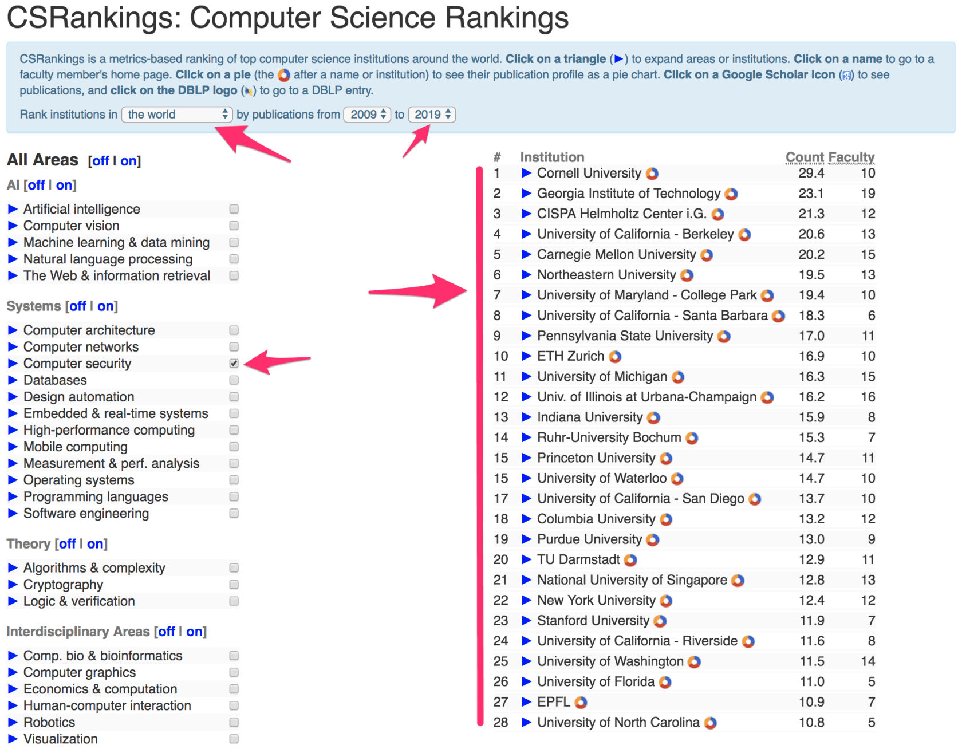The image size is (962, 749).
Task: Show University of North Carolina pie chart
Action: pos(711,723)
